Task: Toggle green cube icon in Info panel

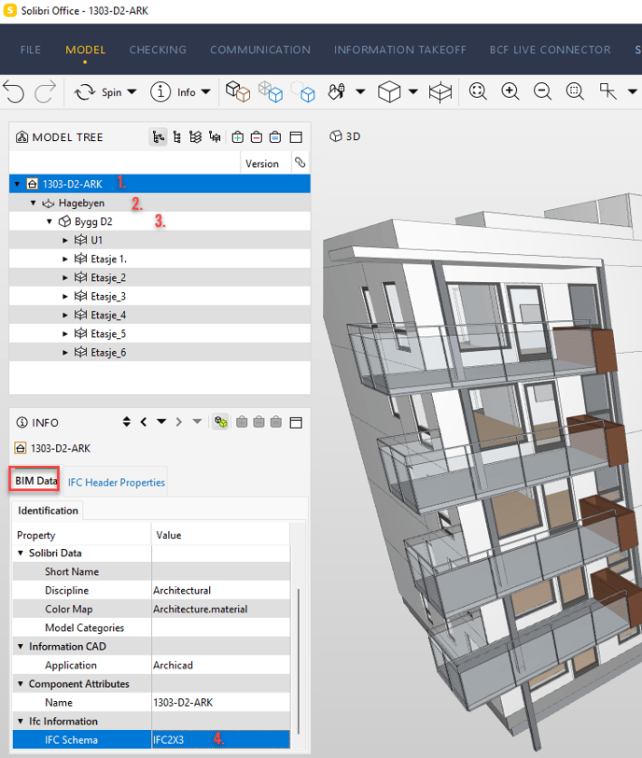Action: [221, 422]
